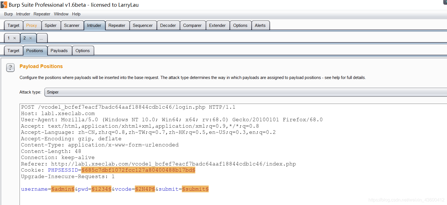447x205 pixels.
Task: Switch to the main Options tab
Action: pyautogui.click(x=240, y=25)
